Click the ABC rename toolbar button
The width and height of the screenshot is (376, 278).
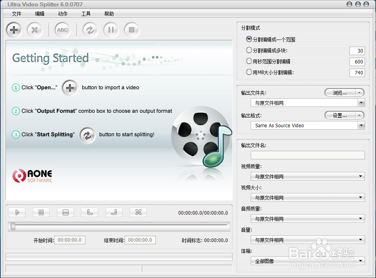point(62,30)
